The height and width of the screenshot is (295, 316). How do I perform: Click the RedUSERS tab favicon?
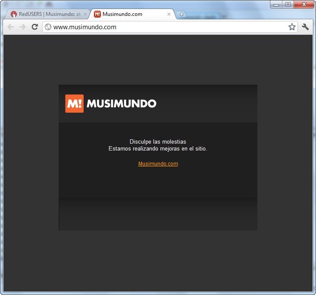[x=14, y=14]
